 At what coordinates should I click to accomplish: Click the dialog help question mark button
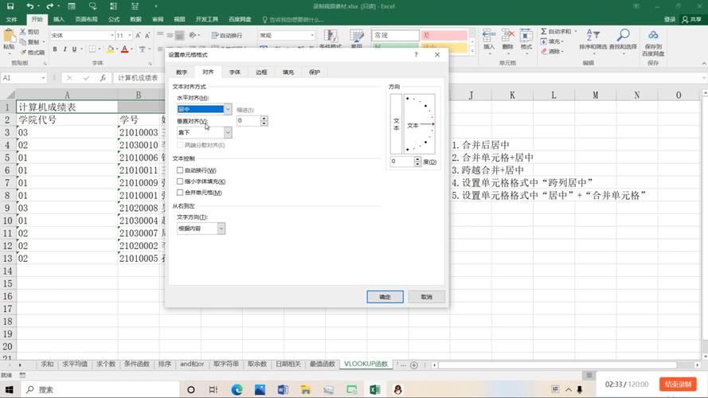click(x=416, y=55)
